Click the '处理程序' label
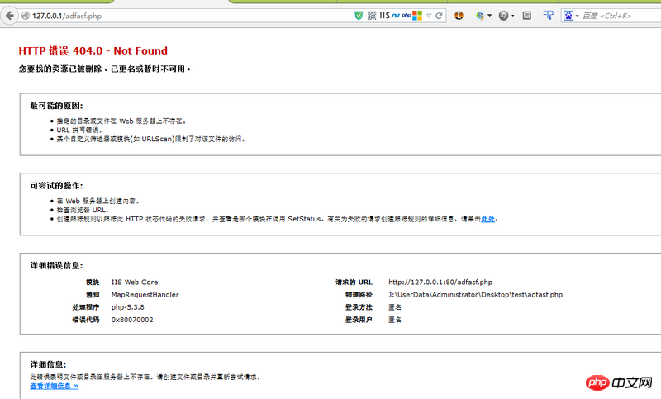The height and width of the screenshot is (399, 661). (86, 307)
